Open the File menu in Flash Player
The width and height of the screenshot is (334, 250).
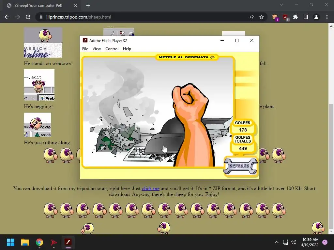[85, 49]
